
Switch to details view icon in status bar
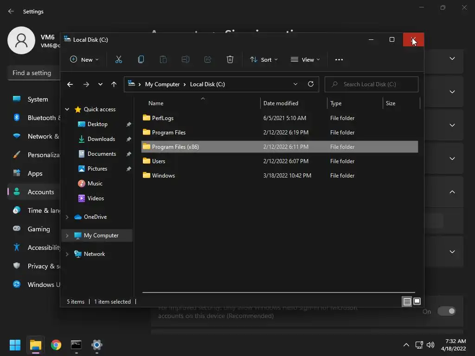(x=407, y=301)
